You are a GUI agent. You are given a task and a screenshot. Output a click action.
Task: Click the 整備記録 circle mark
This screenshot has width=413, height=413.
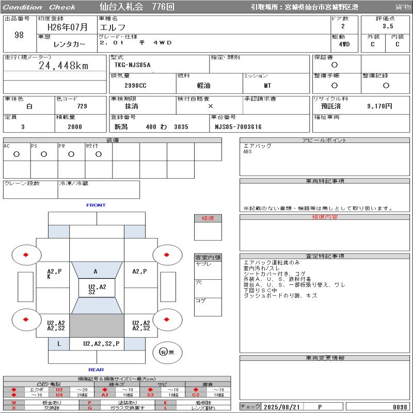(x=386, y=85)
